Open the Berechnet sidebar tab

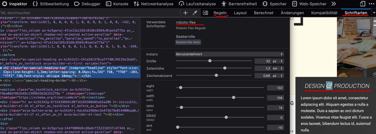click(x=264, y=13)
